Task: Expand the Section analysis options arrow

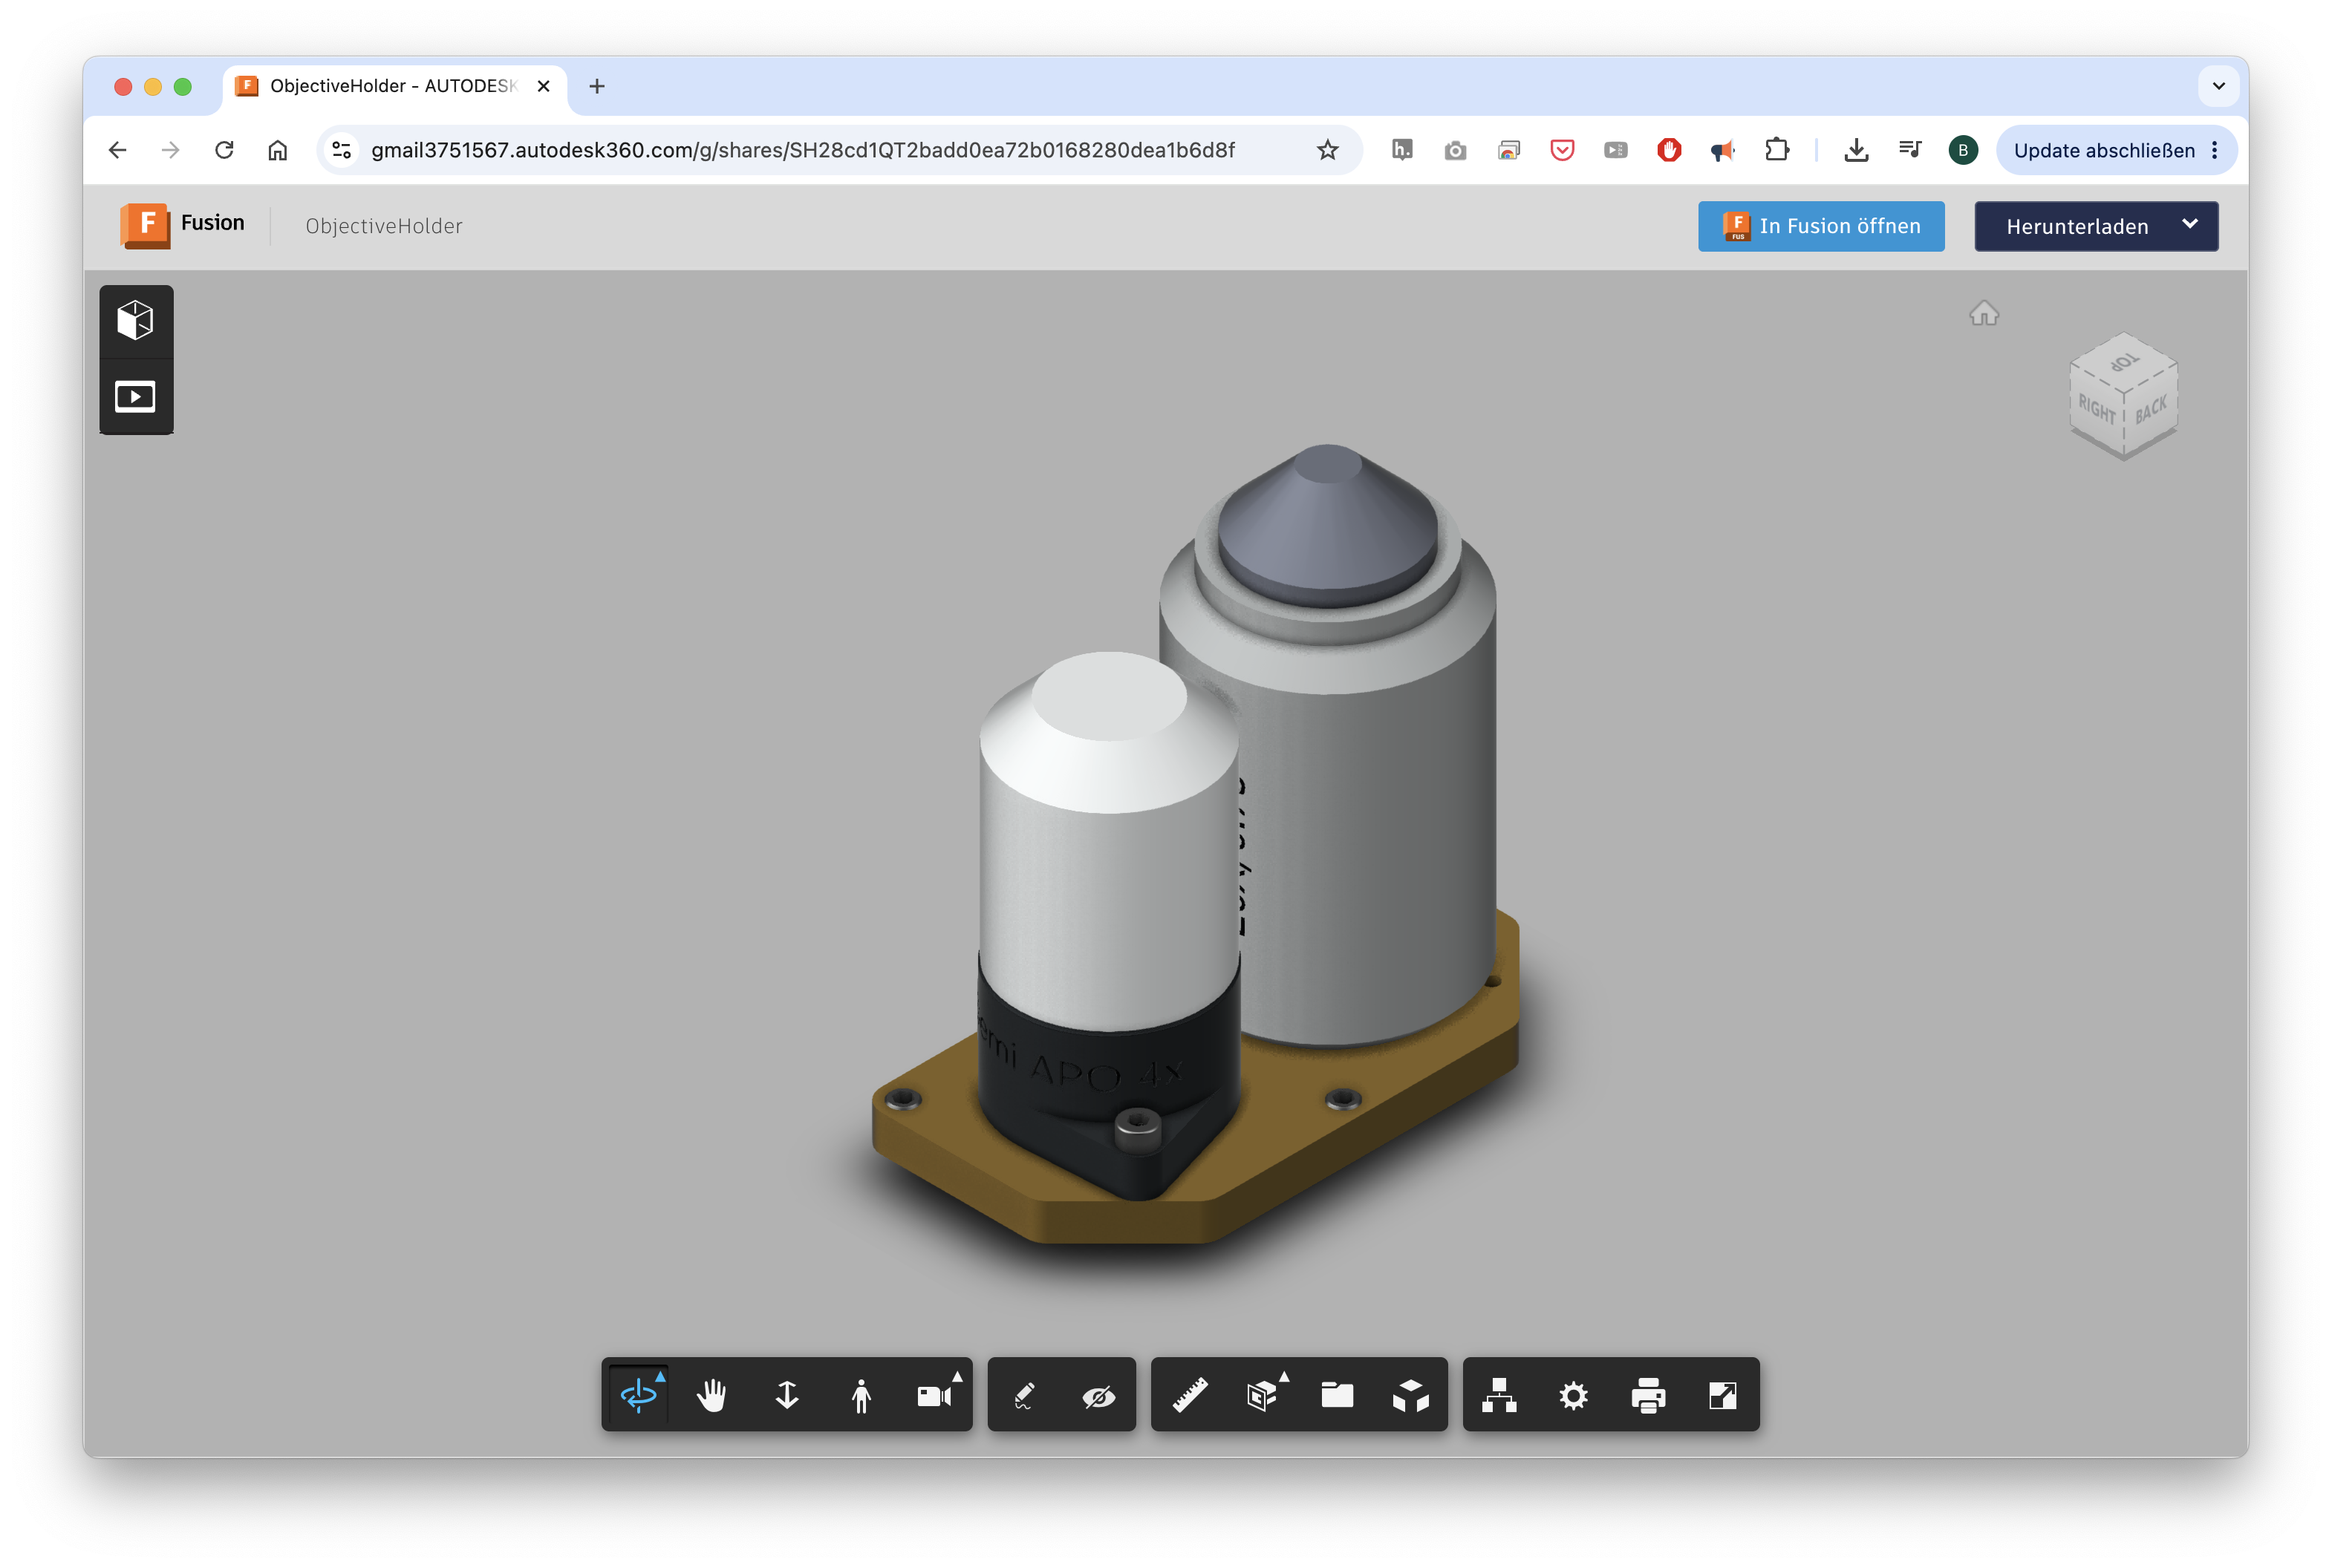Action: (1283, 1377)
